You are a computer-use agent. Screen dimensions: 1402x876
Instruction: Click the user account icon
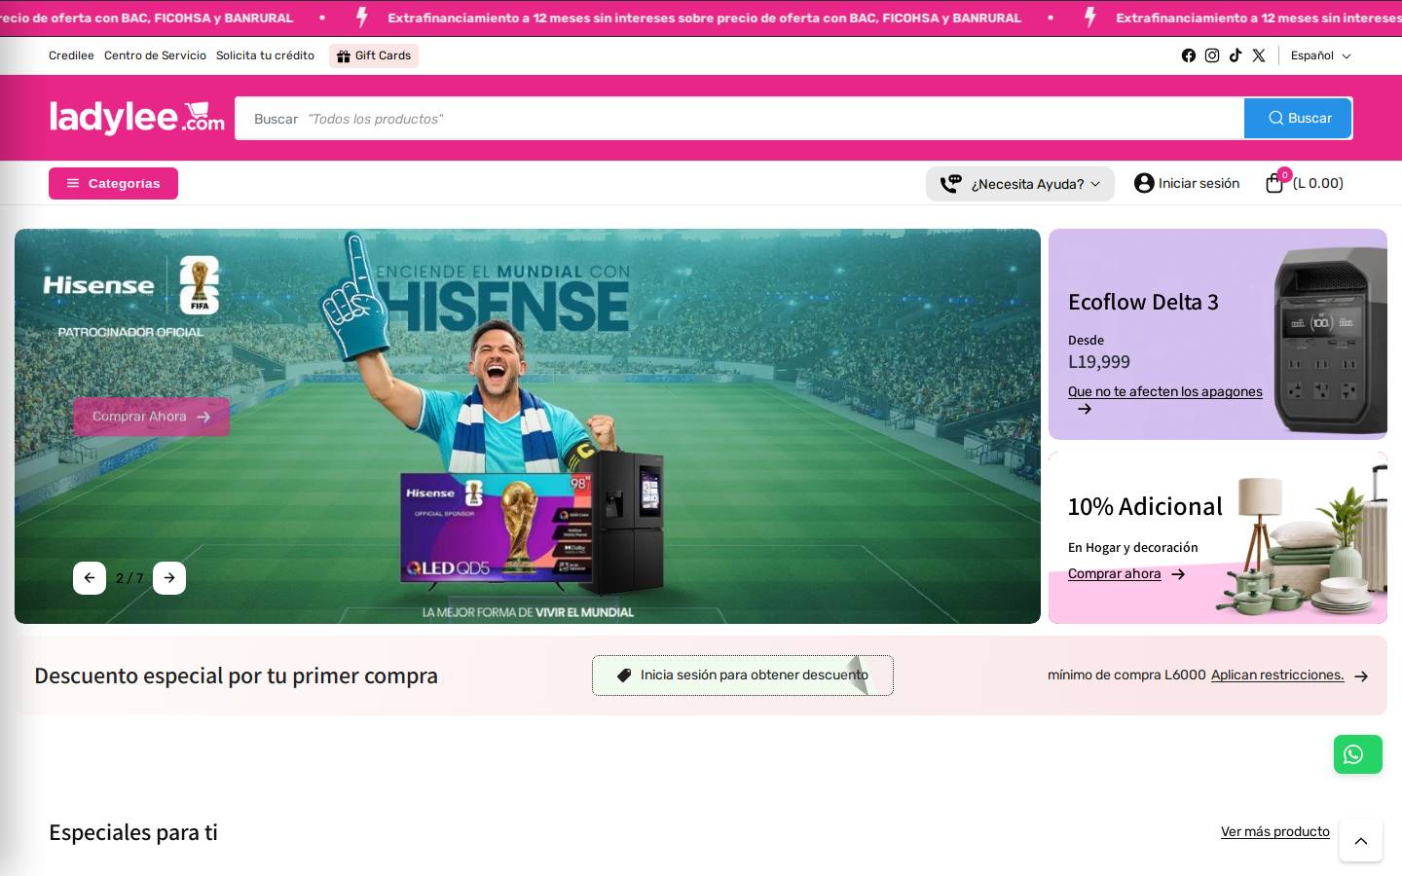[1144, 183]
